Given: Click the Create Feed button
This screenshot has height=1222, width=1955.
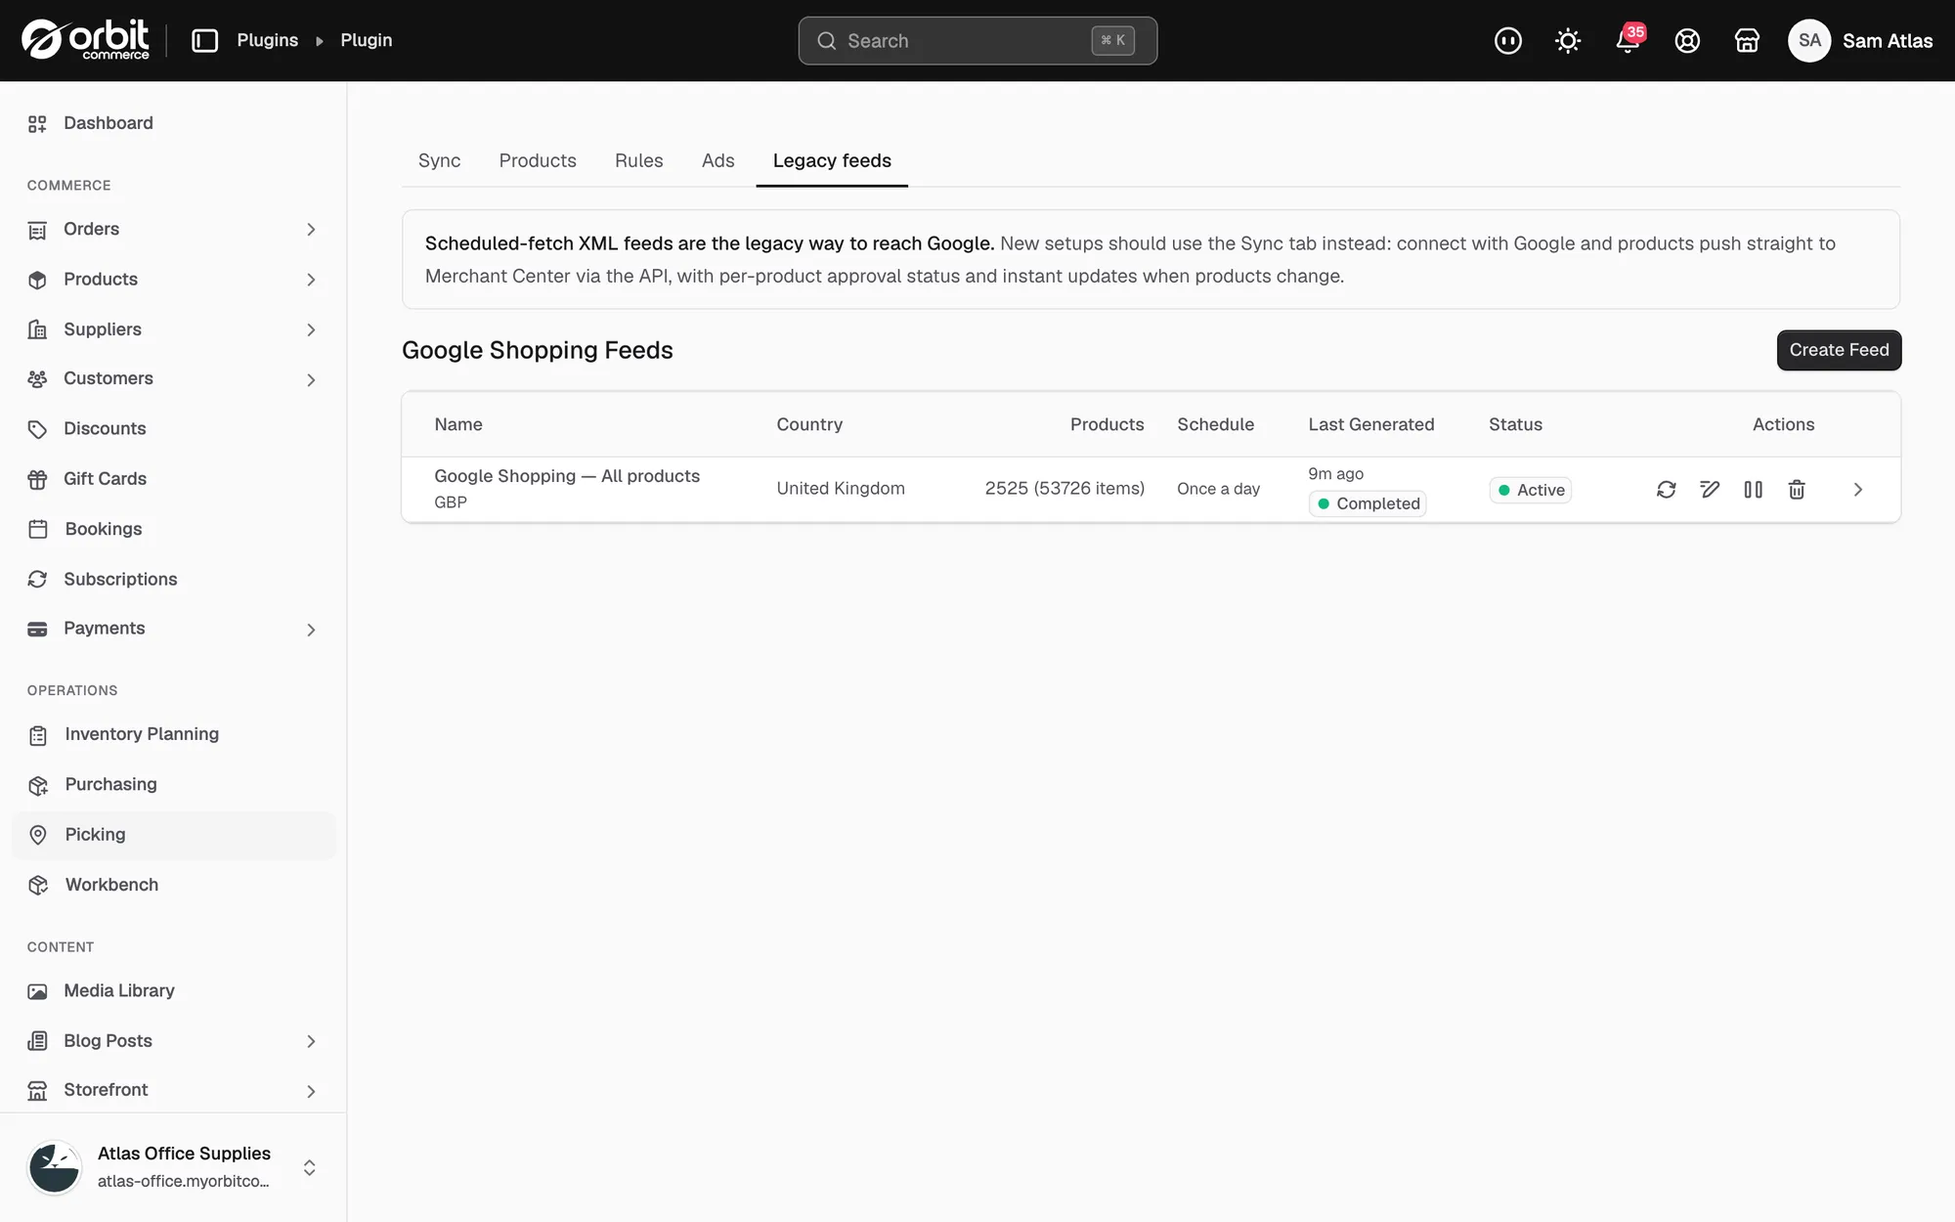Looking at the screenshot, I should [1839, 350].
